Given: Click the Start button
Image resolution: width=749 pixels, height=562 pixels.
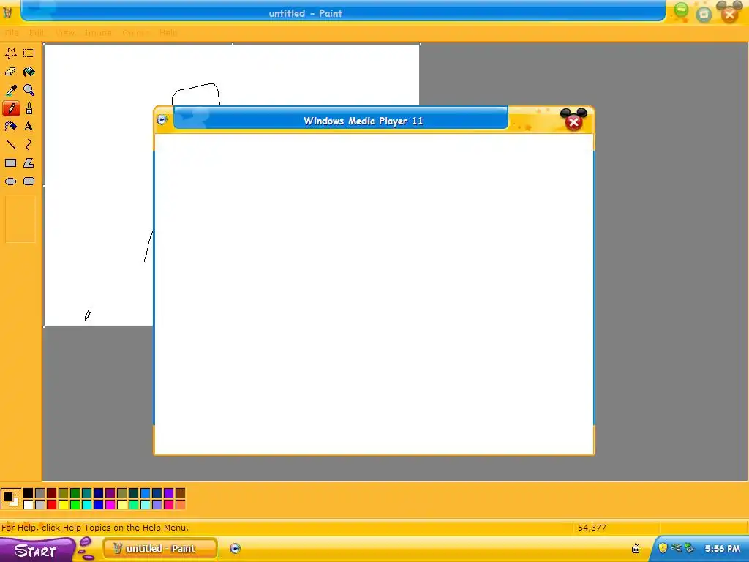Looking at the screenshot, I should (37, 550).
